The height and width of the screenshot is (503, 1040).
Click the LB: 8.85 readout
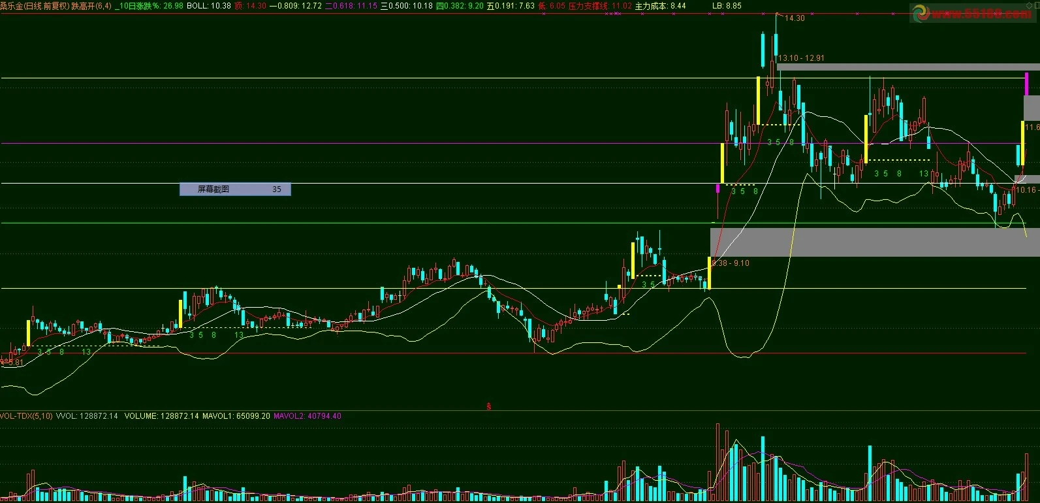point(727,6)
